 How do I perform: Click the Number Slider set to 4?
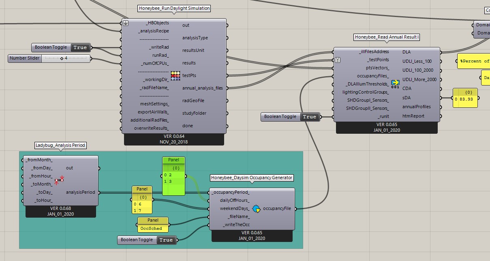click(x=49, y=58)
